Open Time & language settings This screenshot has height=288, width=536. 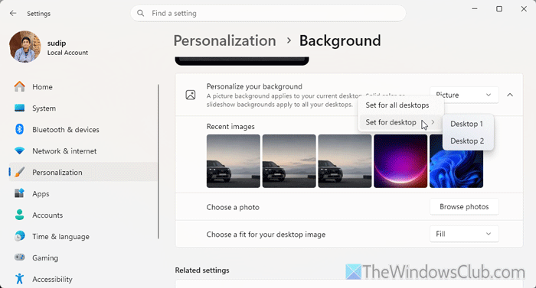(83, 237)
